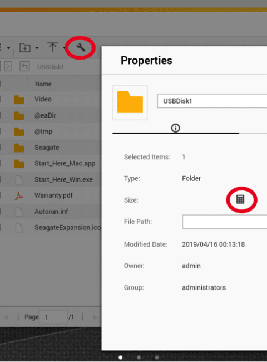
Task: Click the first desktop page indicator dot
Action: (x=120, y=358)
